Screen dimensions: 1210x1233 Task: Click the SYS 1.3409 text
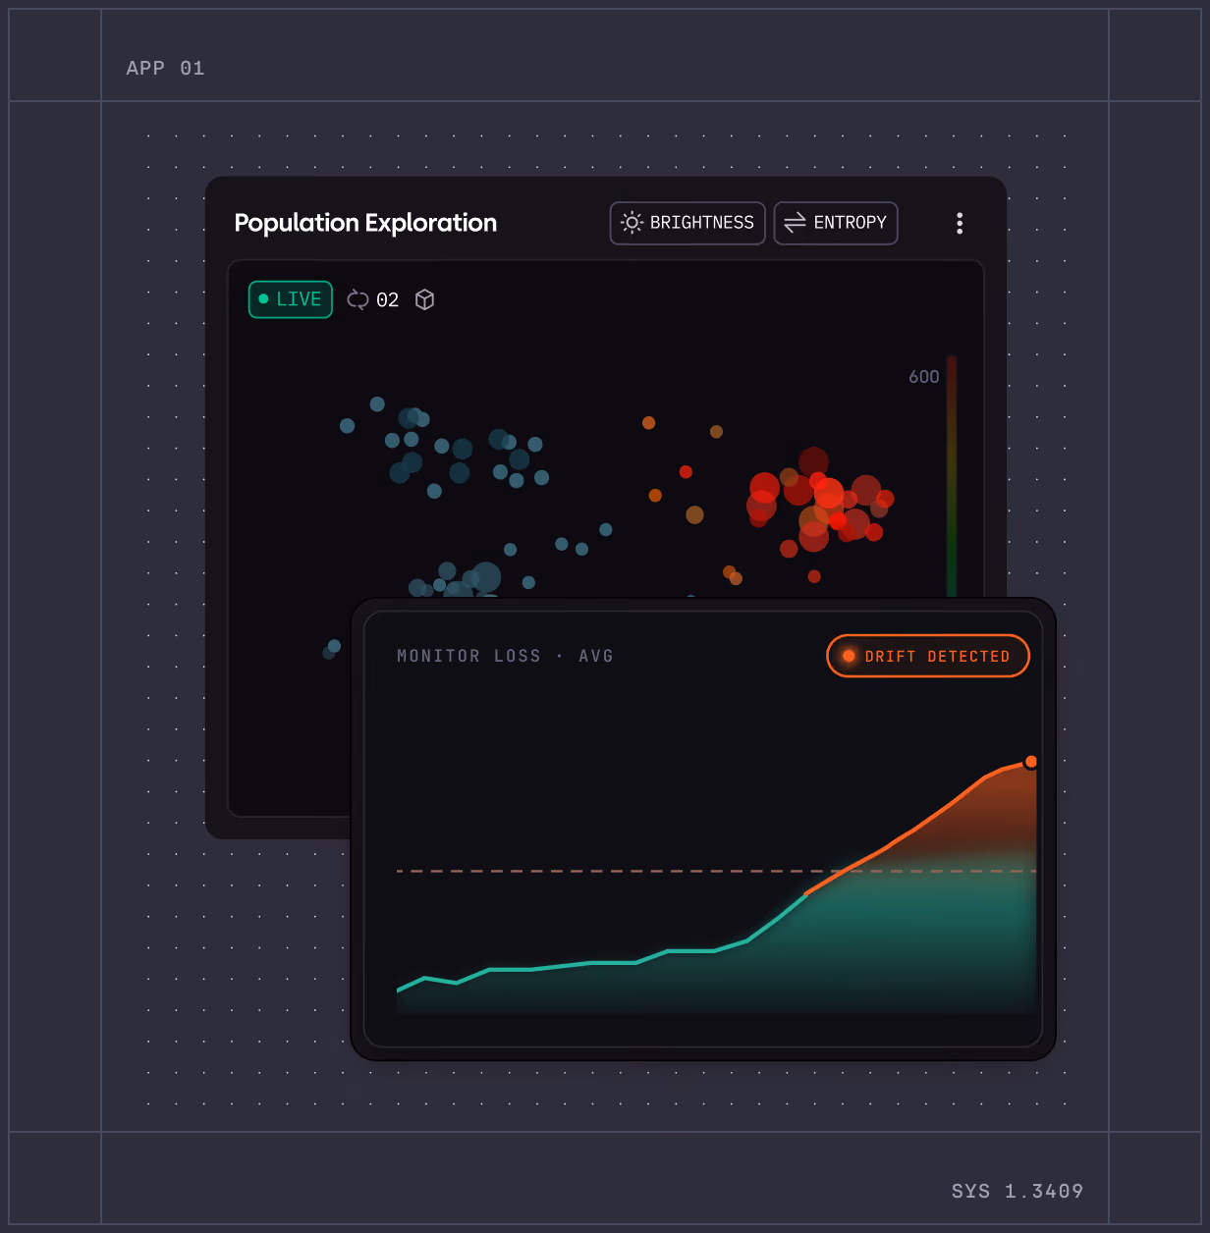click(1017, 1191)
